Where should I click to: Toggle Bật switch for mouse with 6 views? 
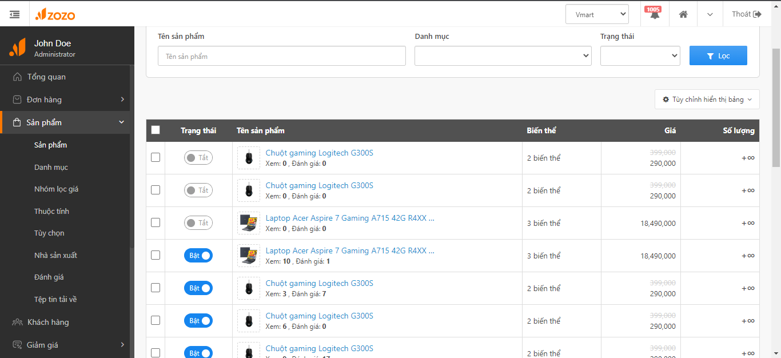coord(198,321)
